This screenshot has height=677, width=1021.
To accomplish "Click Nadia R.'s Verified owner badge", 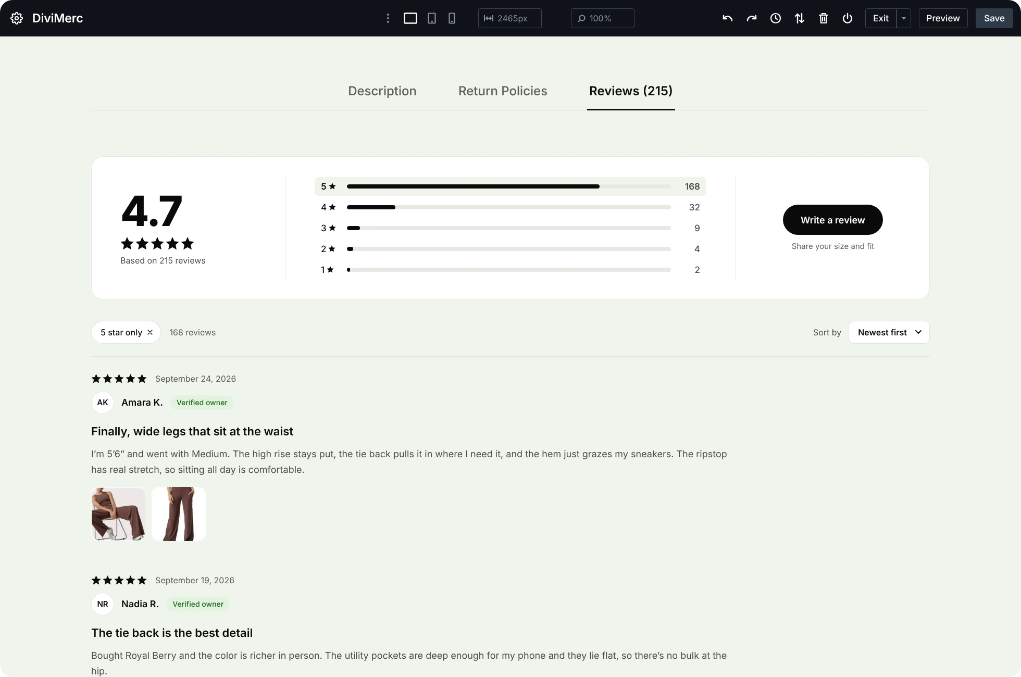I will (198, 604).
